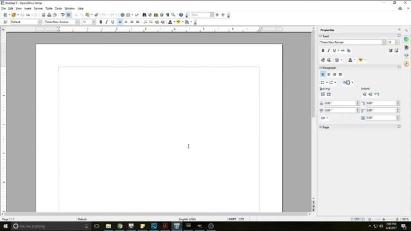Click the INSRT mode in status bar

point(232,219)
